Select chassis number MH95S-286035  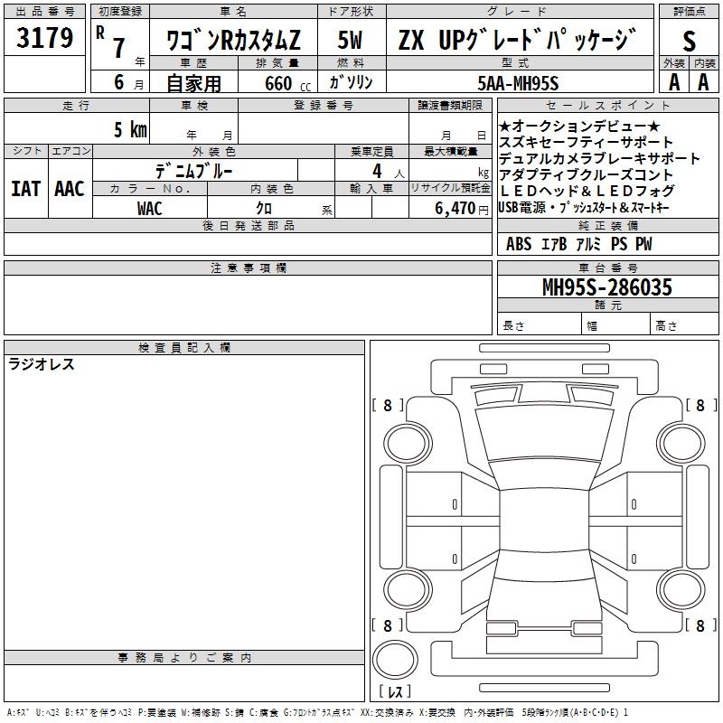(607, 287)
